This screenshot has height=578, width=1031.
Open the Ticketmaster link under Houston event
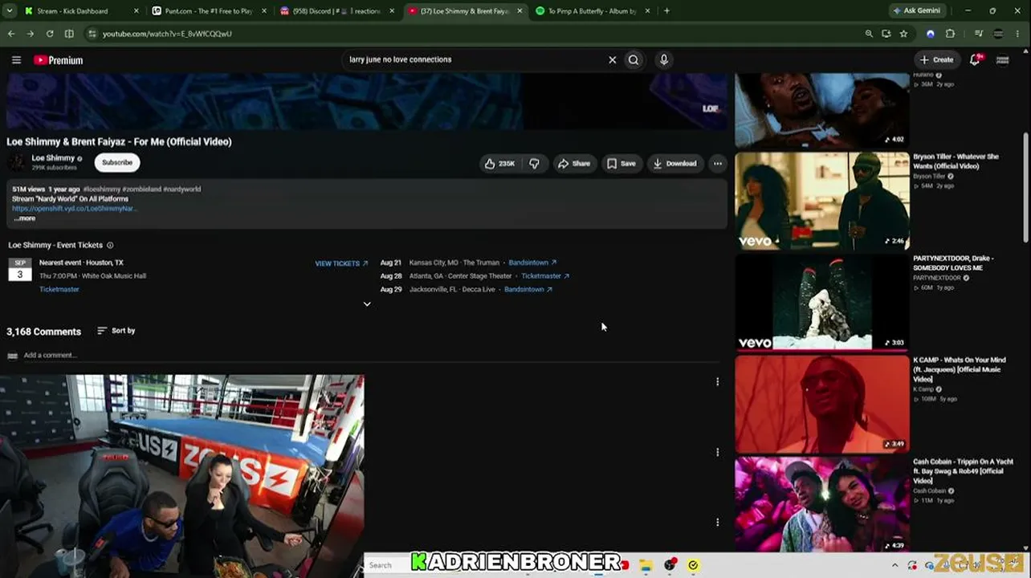click(x=59, y=289)
